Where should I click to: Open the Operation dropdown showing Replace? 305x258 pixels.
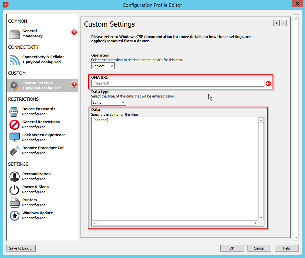coord(103,66)
